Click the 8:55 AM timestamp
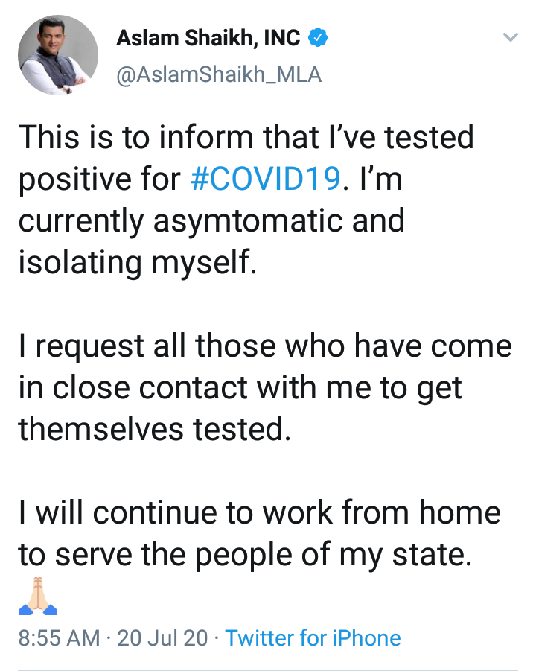 pos(59,638)
